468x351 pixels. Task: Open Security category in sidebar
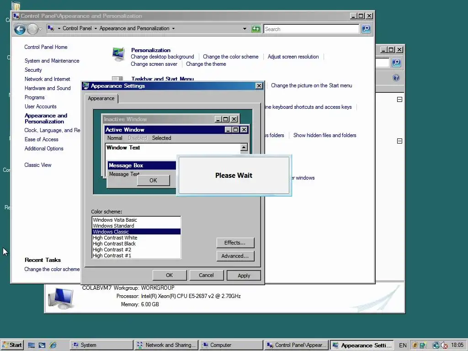tap(33, 70)
